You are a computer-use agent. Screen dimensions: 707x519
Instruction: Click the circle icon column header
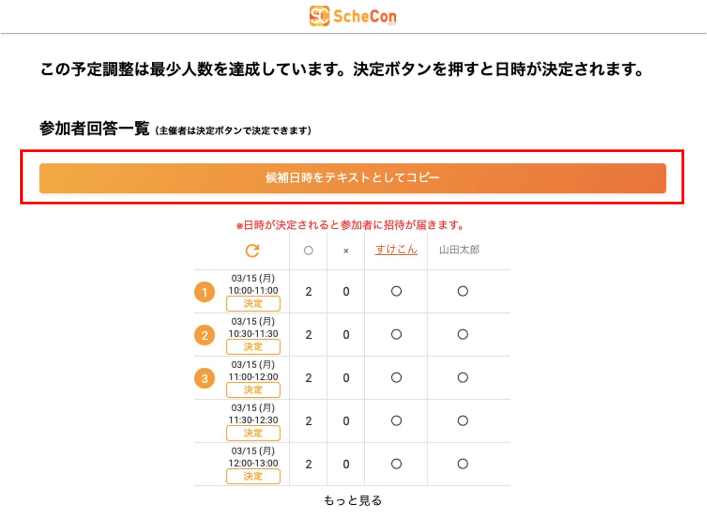309,251
